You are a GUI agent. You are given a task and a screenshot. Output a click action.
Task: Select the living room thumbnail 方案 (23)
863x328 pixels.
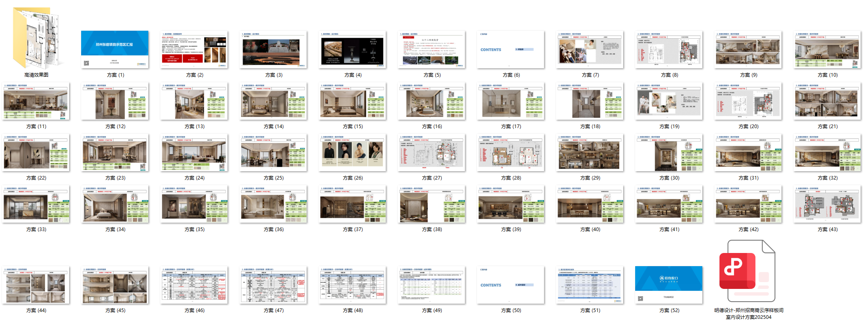click(115, 152)
